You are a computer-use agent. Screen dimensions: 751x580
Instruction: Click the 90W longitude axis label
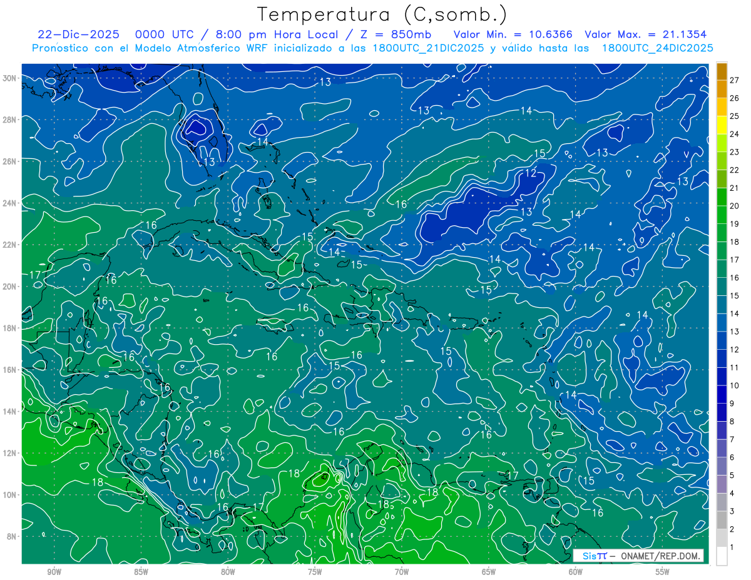(54, 572)
